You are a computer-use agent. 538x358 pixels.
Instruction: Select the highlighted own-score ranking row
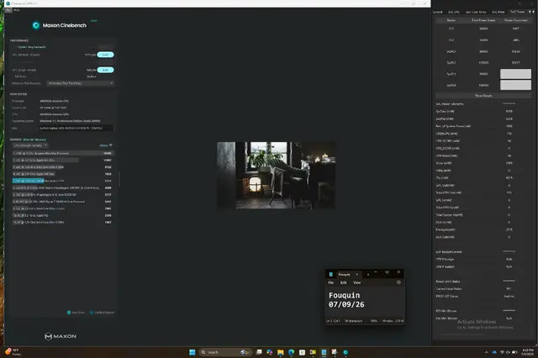pyautogui.click(x=62, y=181)
